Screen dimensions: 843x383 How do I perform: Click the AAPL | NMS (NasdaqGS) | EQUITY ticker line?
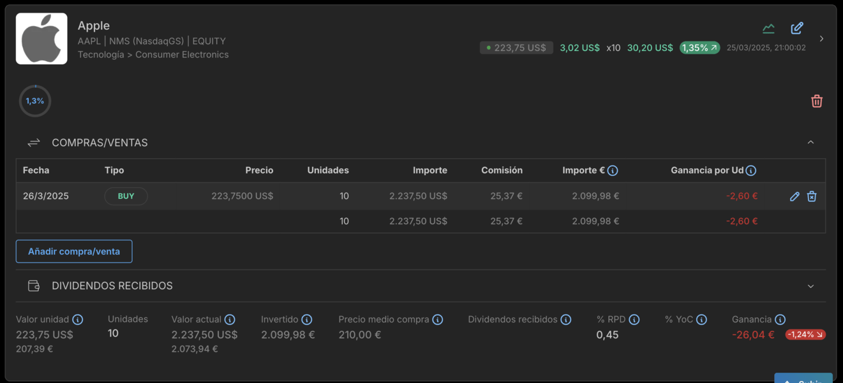(152, 41)
